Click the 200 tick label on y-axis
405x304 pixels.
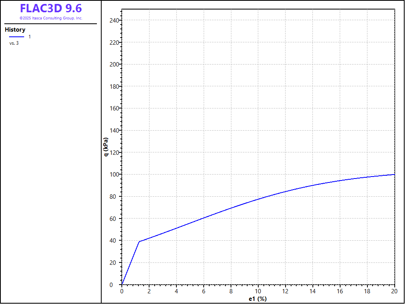(114, 64)
